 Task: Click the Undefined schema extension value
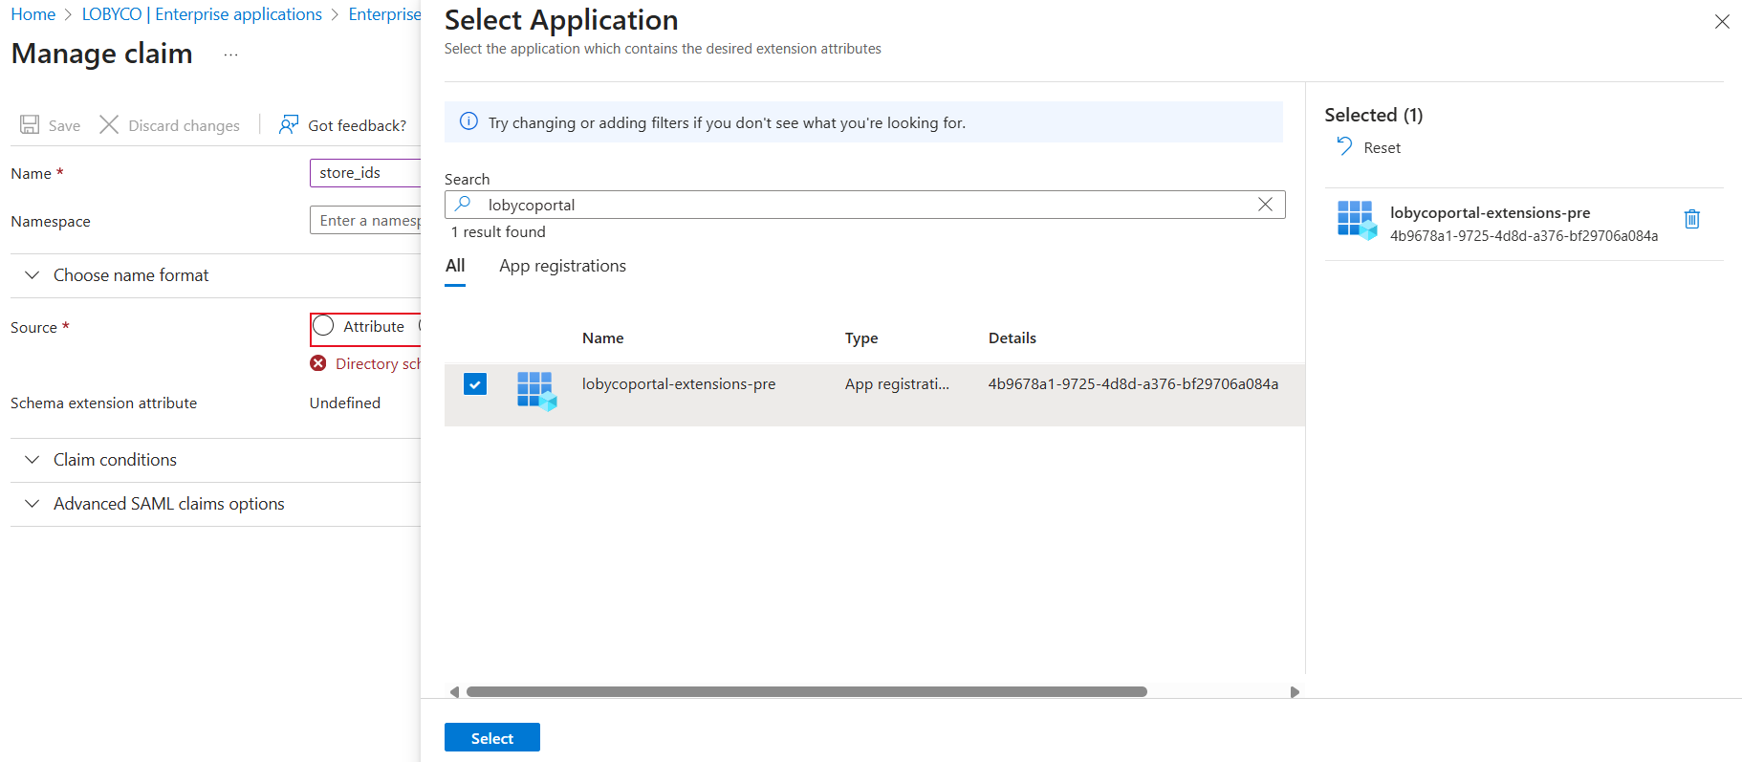point(344,403)
